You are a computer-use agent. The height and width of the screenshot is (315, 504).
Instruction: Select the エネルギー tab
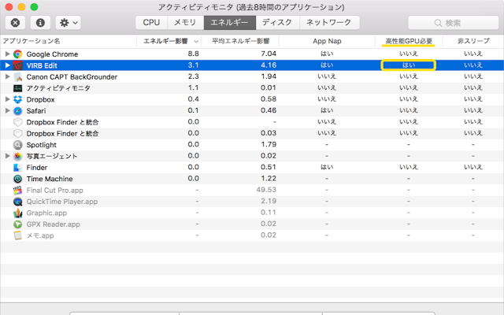pos(229,23)
